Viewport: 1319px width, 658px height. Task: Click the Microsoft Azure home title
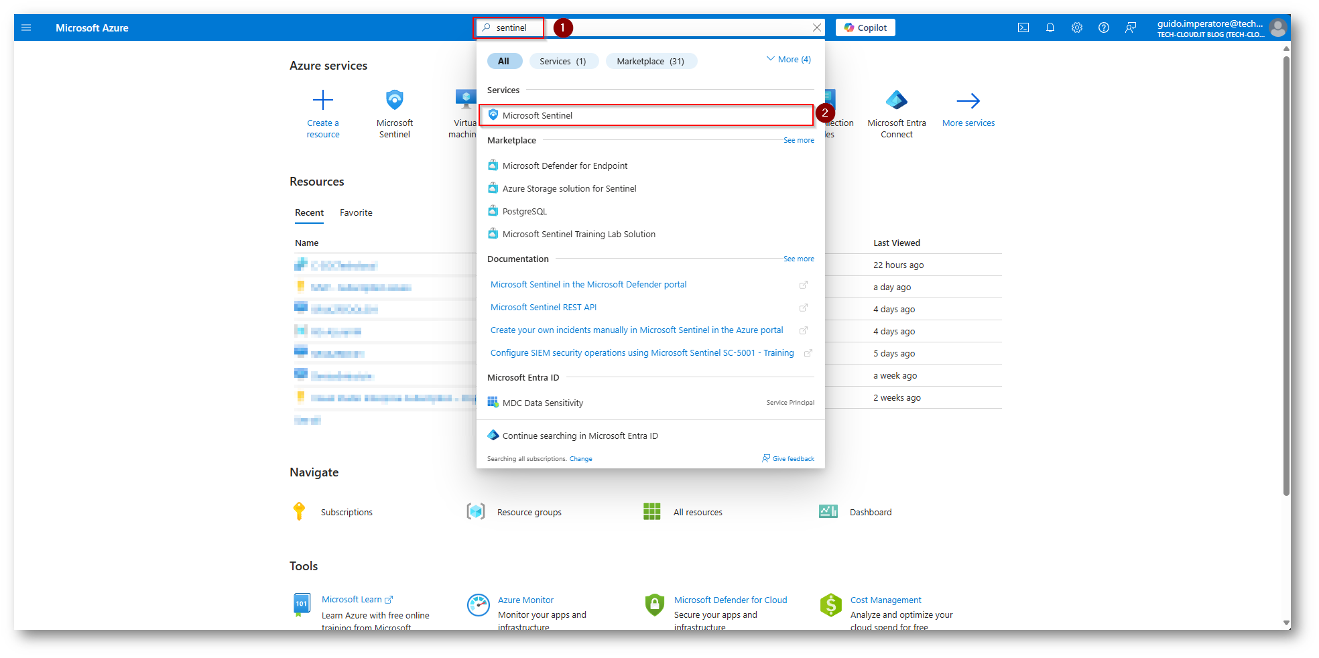pyautogui.click(x=92, y=28)
